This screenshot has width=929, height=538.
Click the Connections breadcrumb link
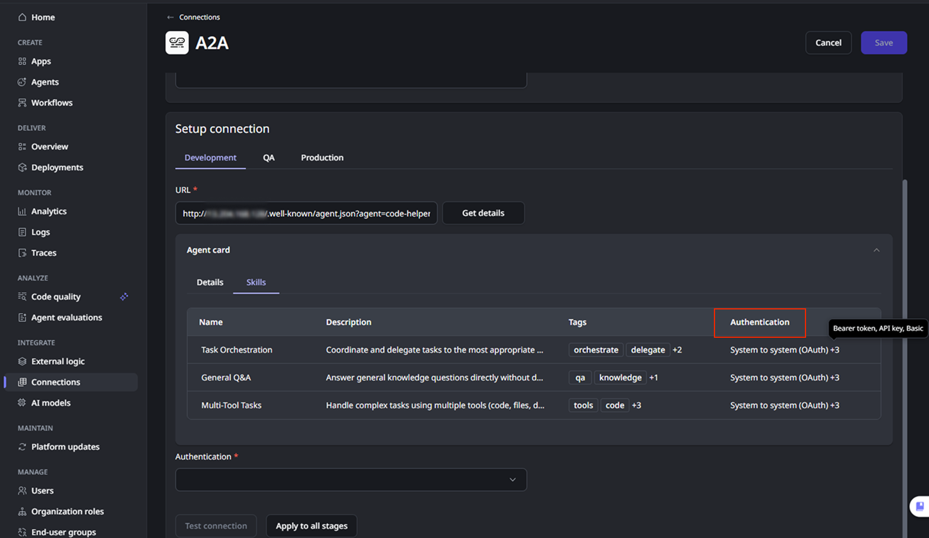click(x=200, y=17)
